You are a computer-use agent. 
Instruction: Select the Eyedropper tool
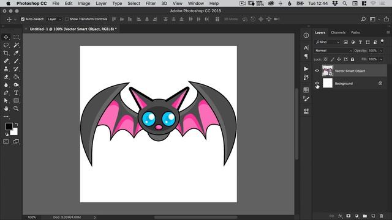coord(16,53)
